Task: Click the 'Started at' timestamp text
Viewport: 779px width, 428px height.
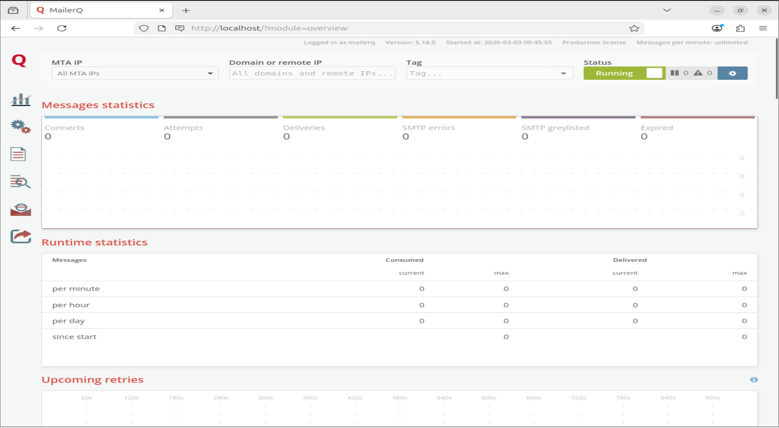Action: [499, 43]
